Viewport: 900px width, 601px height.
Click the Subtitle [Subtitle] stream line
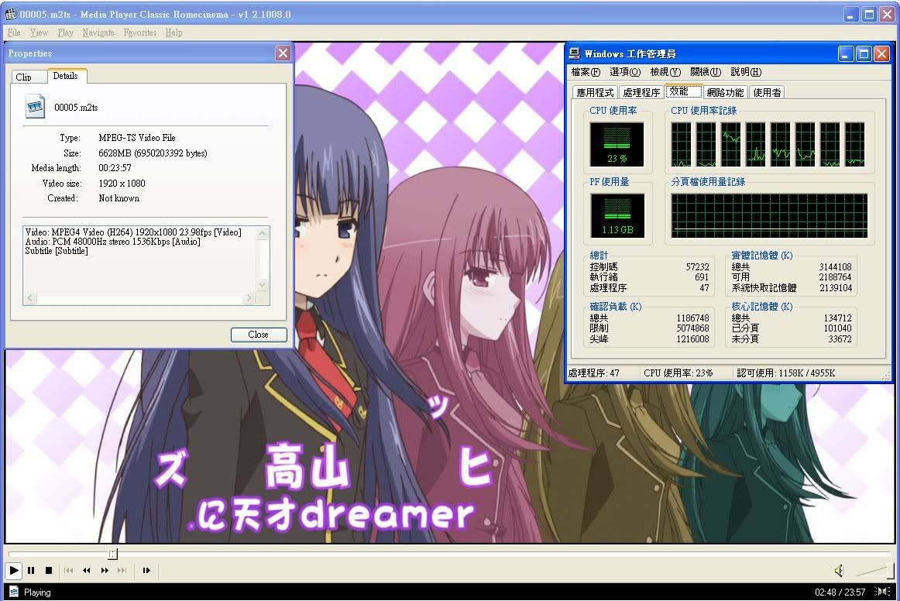(57, 251)
